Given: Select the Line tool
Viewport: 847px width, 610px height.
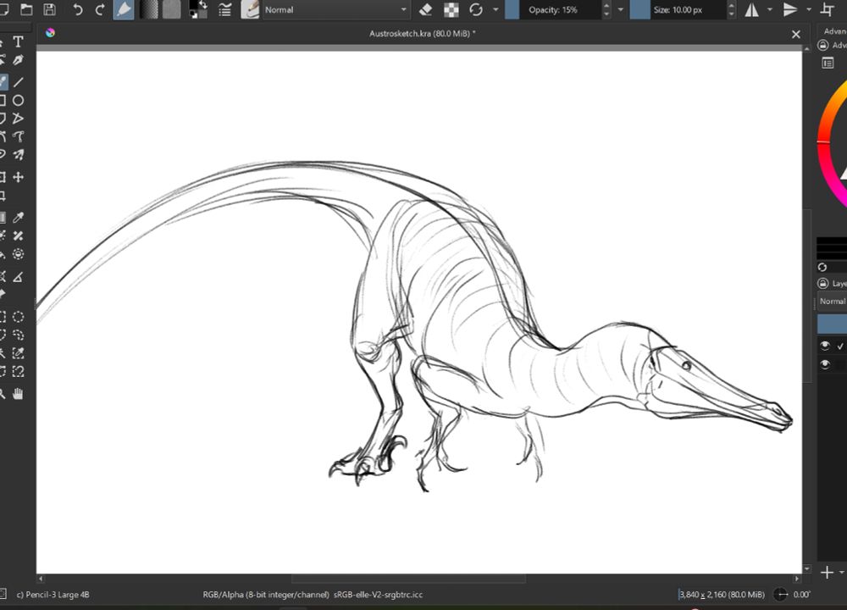Looking at the screenshot, I should 19,81.
